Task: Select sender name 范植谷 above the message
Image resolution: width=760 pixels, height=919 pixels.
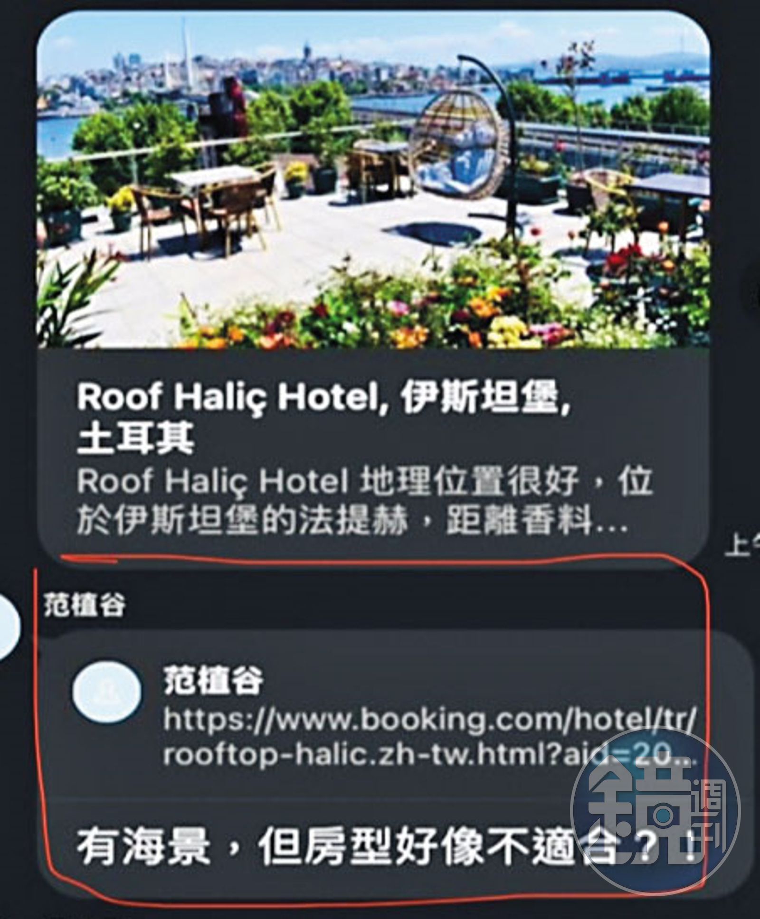Action: (x=85, y=605)
